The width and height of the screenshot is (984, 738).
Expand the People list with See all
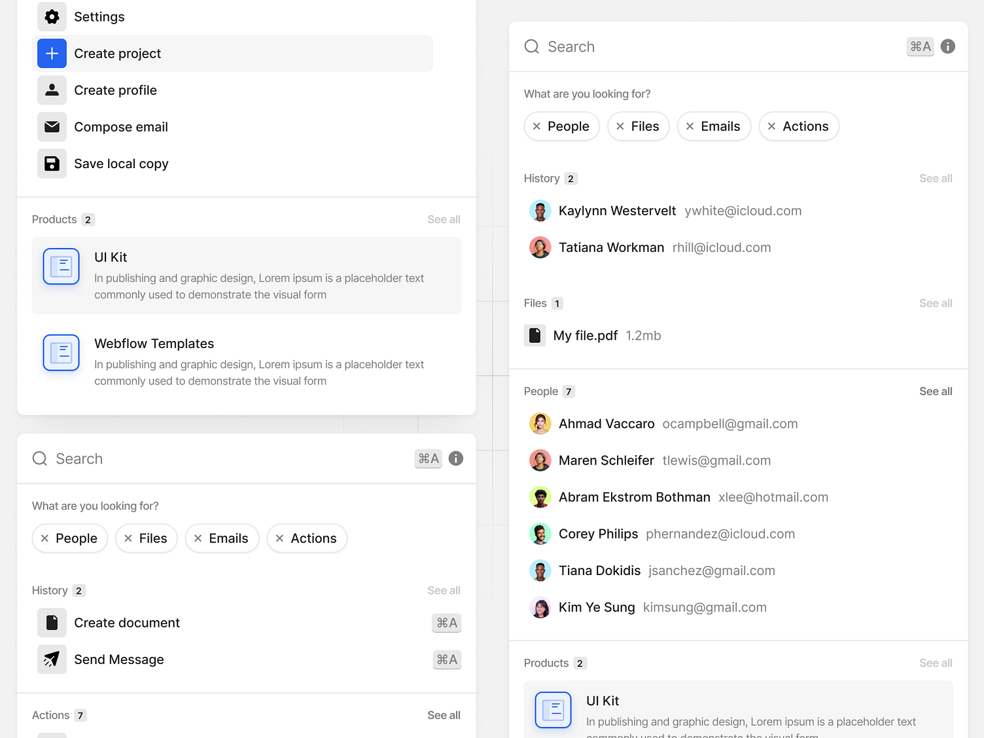[935, 391]
